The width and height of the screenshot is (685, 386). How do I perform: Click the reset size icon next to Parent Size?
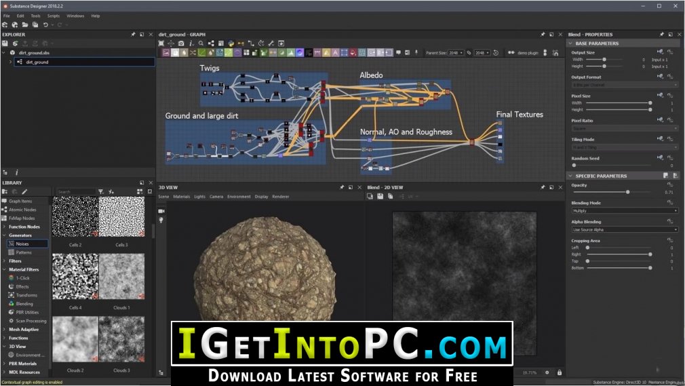coord(496,52)
